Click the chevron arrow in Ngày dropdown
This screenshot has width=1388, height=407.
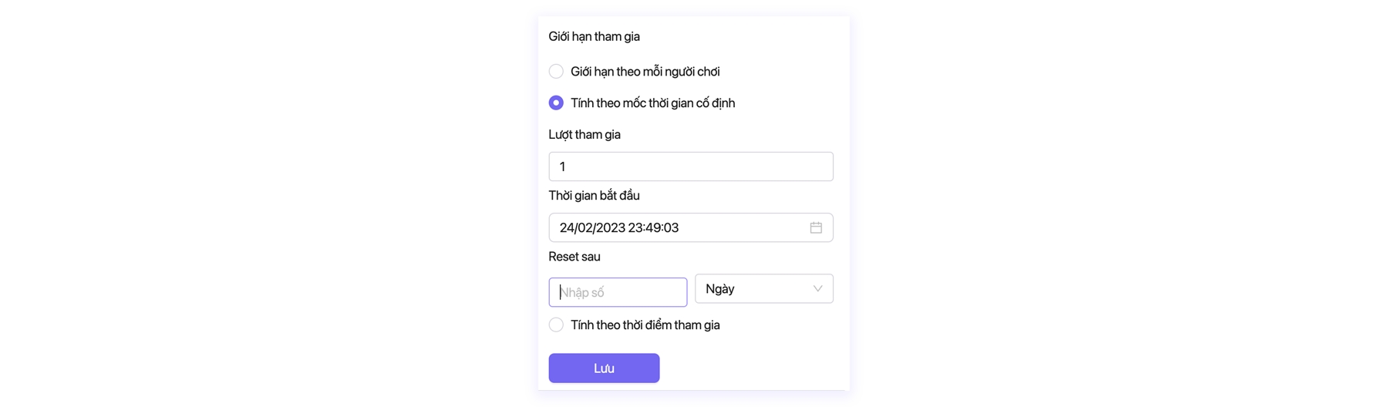point(817,289)
